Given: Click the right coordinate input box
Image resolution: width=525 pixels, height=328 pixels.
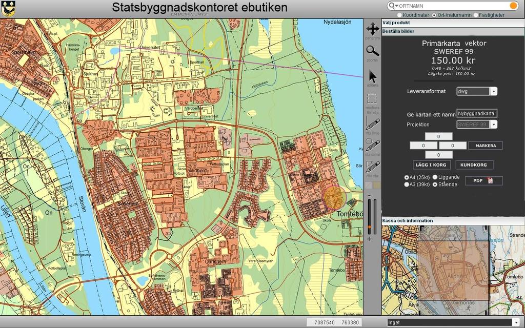Looking at the screenshot, I should (x=453, y=146).
